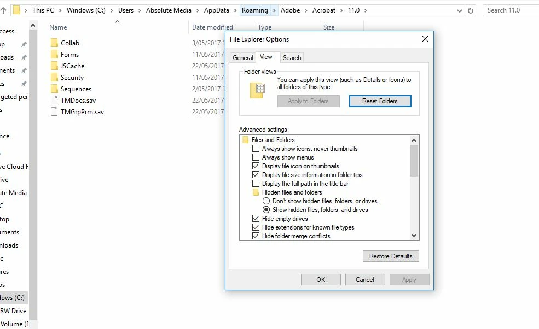539x329 pixels.
Task: Click the 'Search 11.0' search box
Action: coord(511,10)
